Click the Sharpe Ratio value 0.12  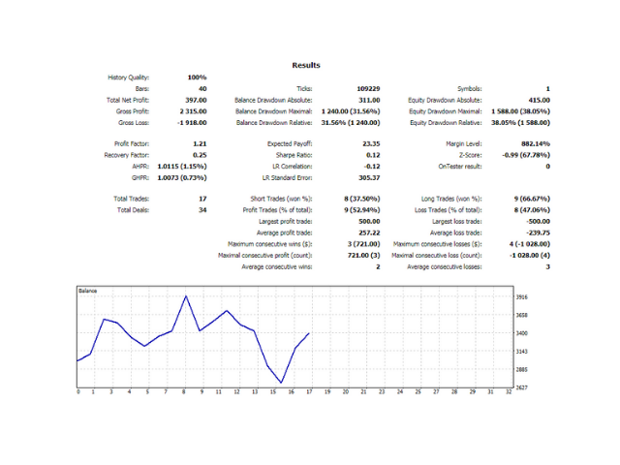pyautogui.click(x=373, y=154)
